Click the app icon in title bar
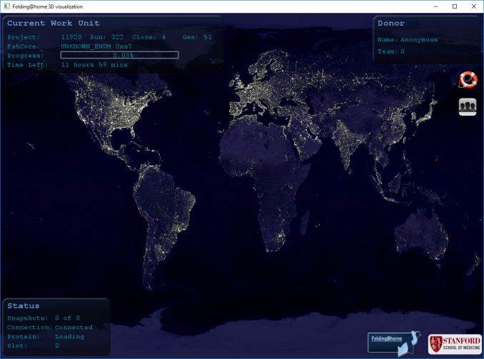Viewport: 484px width, 359px height. click(x=6, y=6)
